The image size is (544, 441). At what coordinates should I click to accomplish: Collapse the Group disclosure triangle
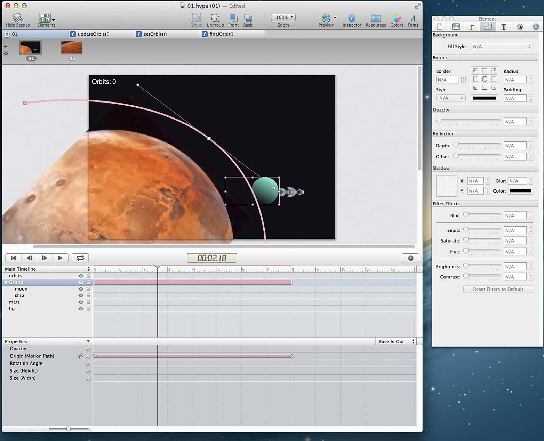click(6, 283)
